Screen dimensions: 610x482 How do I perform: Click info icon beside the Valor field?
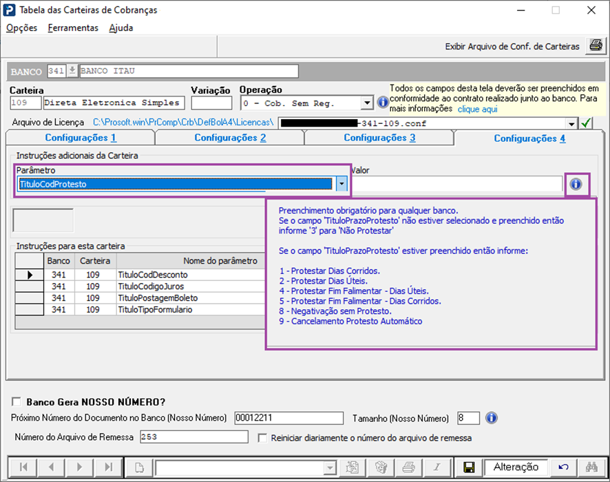tap(576, 184)
